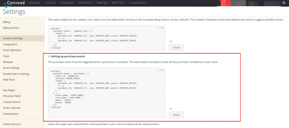Open Email settings
Image resolution: width=289 pixels, height=128 pixels.
(x=11, y=68)
